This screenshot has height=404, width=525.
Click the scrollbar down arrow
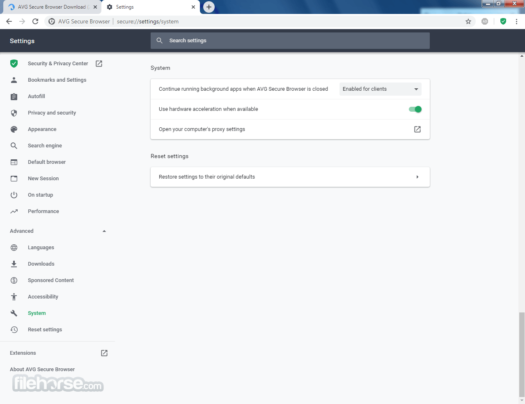tap(522, 400)
